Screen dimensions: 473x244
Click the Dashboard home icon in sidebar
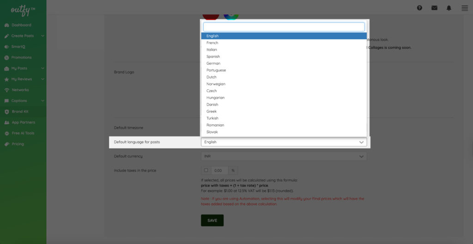pyautogui.click(x=6, y=25)
